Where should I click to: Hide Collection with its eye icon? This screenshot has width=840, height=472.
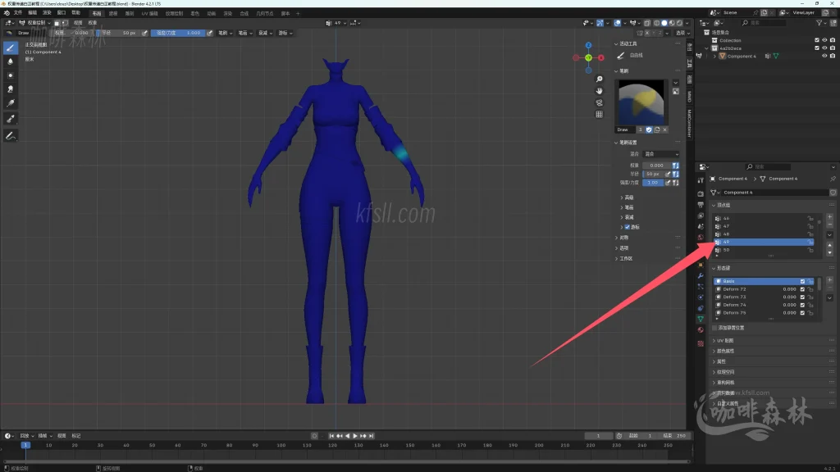[824, 40]
